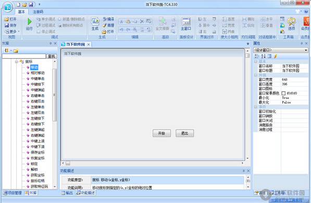The width and height of the screenshot is (311, 203).
Task: Click the 主窗口 main window icon
Action: (186, 21)
